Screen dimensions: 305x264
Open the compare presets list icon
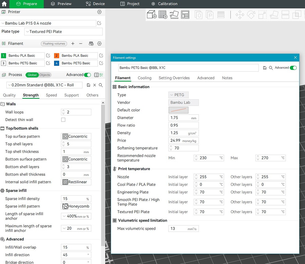pos(96,75)
